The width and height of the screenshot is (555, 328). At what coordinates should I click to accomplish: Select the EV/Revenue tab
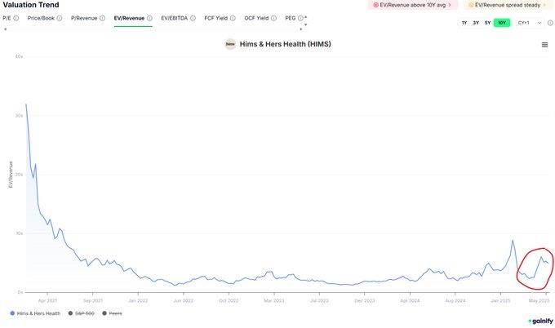click(129, 18)
